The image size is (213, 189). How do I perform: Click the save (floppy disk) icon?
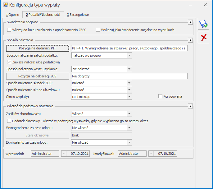(204, 24)
